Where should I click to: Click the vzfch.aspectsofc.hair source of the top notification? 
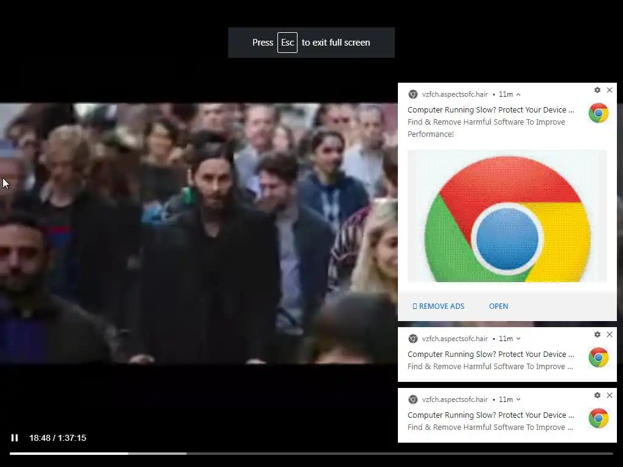point(455,94)
